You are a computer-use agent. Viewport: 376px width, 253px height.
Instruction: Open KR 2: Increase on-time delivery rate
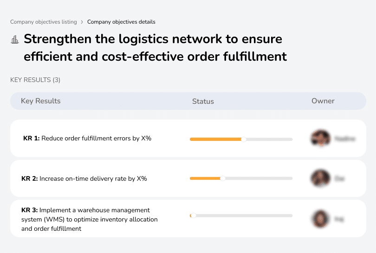84,178
